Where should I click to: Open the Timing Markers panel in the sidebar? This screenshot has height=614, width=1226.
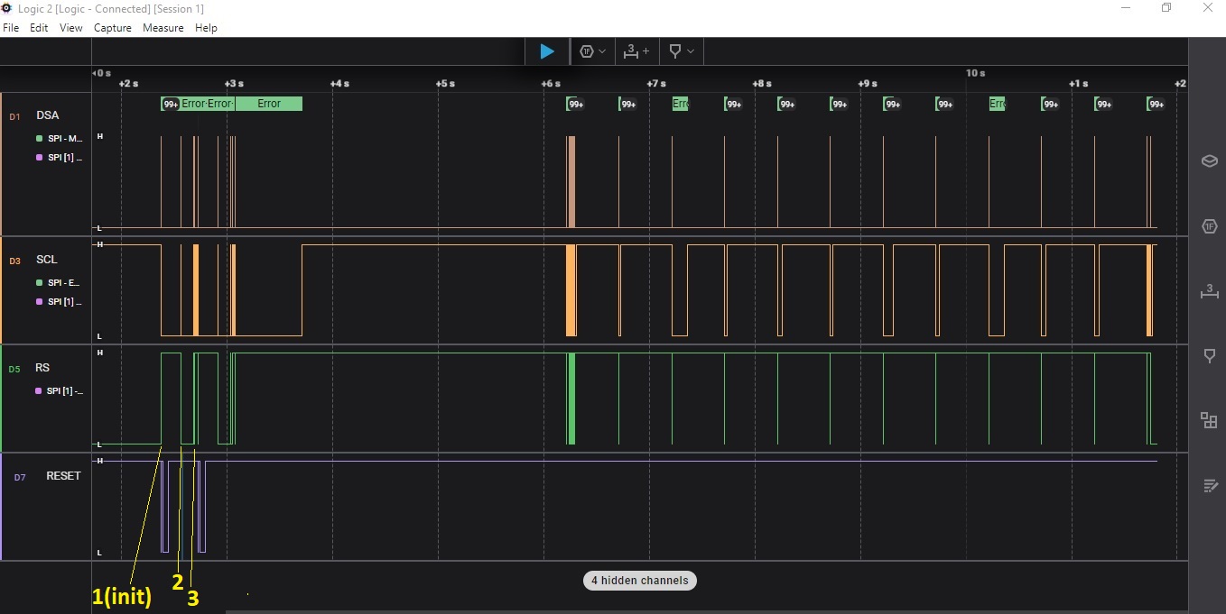1209,356
